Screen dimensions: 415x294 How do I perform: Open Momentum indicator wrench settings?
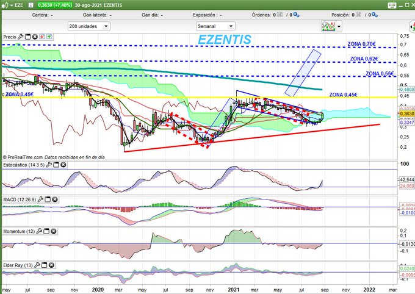pyautogui.click(x=39, y=231)
